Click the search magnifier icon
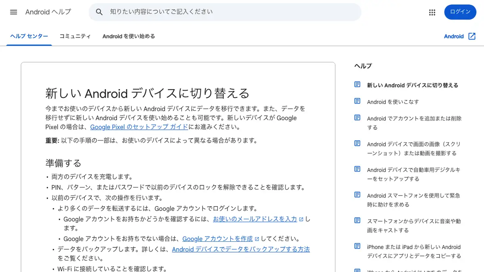 [99, 12]
